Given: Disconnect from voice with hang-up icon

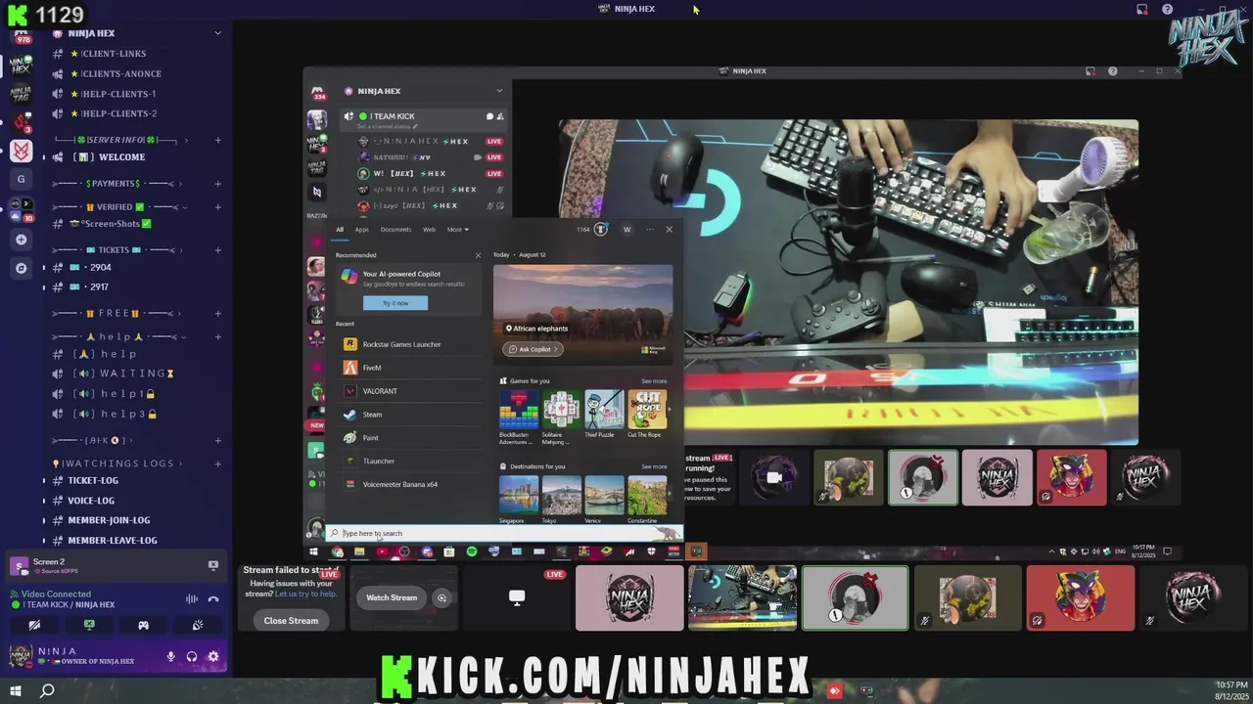Looking at the screenshot, I should pyautogui.click(x=213, y=598).
